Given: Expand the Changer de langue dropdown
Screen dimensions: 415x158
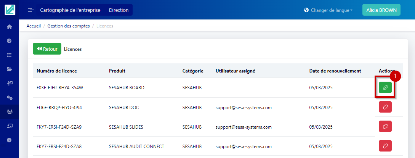Looking at the screenshot, I should coord(328,10).
